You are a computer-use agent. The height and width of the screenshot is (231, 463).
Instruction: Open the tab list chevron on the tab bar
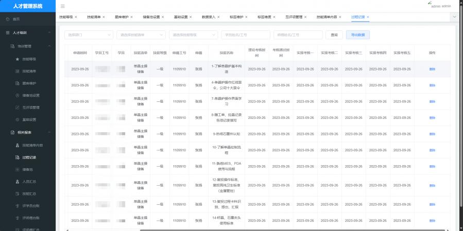coord(454,17)
